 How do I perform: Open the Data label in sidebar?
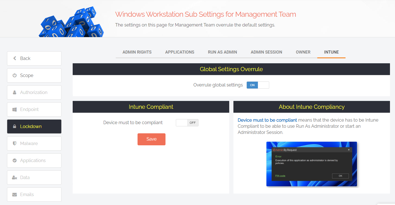coord(25,177)
